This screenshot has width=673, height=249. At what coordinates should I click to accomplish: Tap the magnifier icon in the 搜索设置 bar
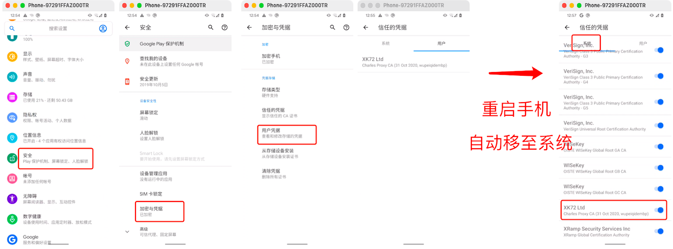[x=12, y=28]
